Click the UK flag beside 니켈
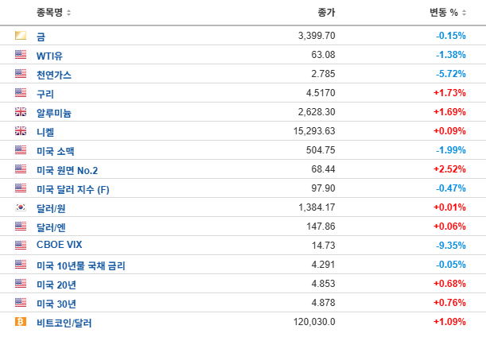The image size is (486, 337). [x=21, y=131]
